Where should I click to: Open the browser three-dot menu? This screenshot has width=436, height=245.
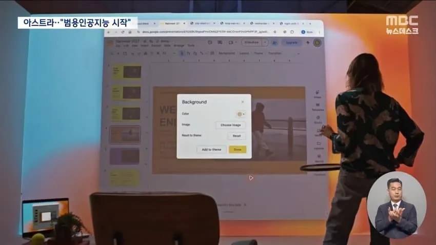(x=319, y=32)
